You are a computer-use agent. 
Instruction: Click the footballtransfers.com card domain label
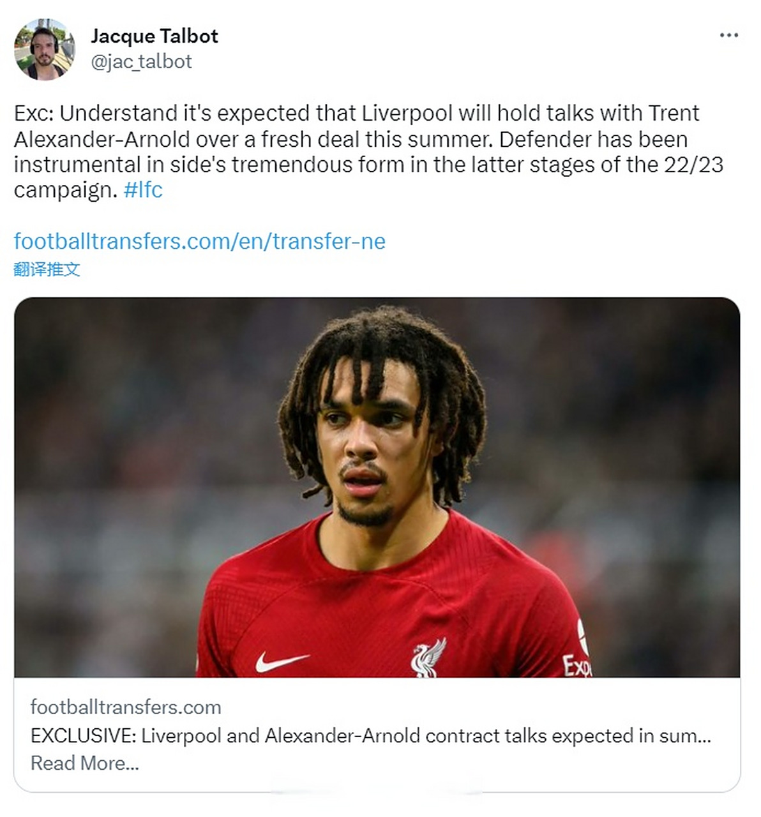pos(126,707)
